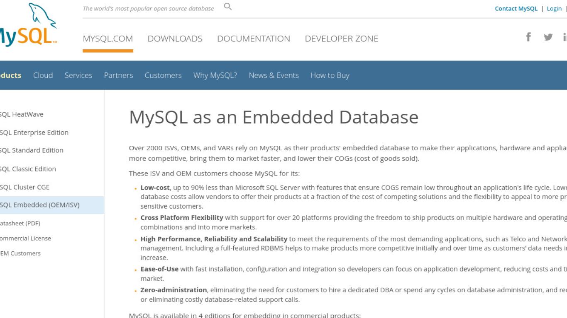The width and height of the screenshot is (567, 318).
Task: Go to DEVELOPER ZONE tab
Action: 342,39
